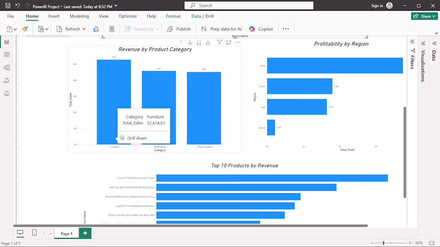Screen dimensions: 440x247
Task: Open the Share menu
Action: 424,16
